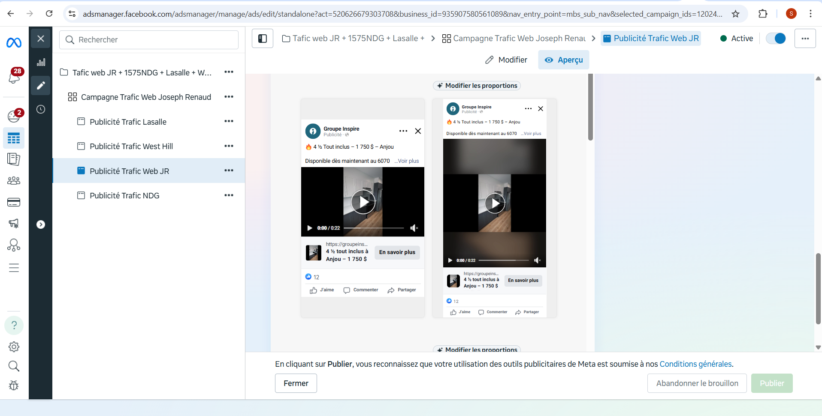Open the Conditions générales link
This screenshot has height=416, width=822.
(695, 364)
